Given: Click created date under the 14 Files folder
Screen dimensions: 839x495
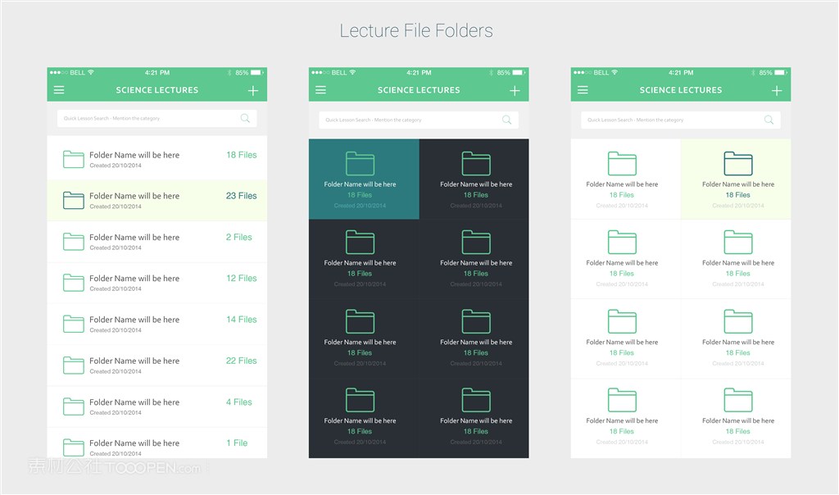Looking at the screenshot, I should pyautogui.click(x=116, y=330).
